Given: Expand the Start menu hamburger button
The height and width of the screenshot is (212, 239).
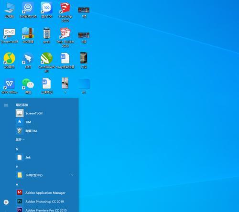Looking at the screenshot, I should pyautogui.click(x=6, y=105).
